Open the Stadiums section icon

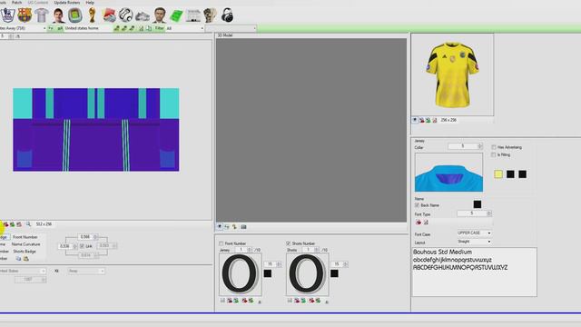(75, 15)
